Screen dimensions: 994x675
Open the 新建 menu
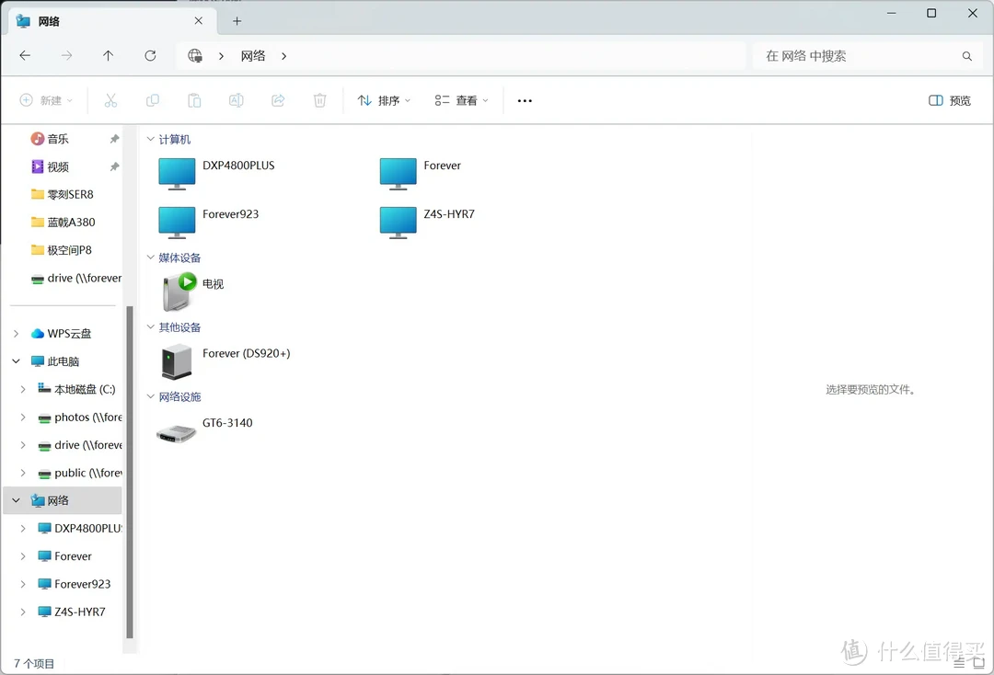[x=46, y=100]
